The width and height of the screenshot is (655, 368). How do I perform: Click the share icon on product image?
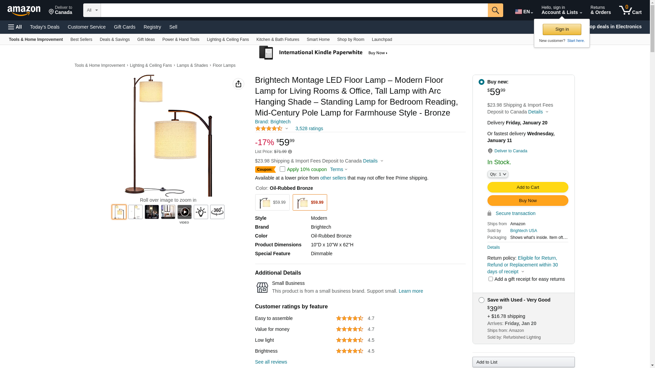point(238,84)
